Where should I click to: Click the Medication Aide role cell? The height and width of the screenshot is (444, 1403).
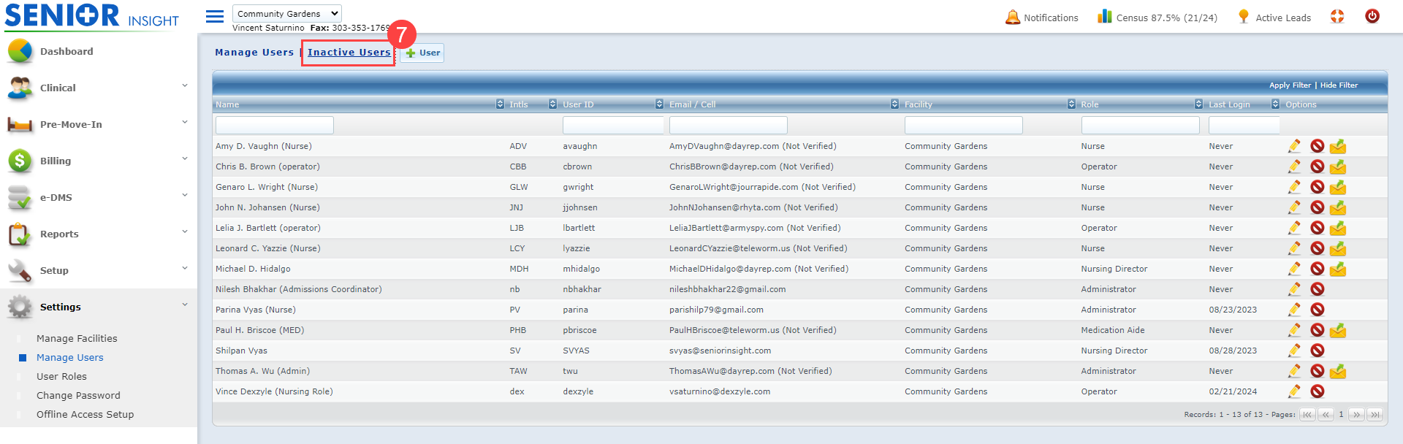(x=1113, y=330)
